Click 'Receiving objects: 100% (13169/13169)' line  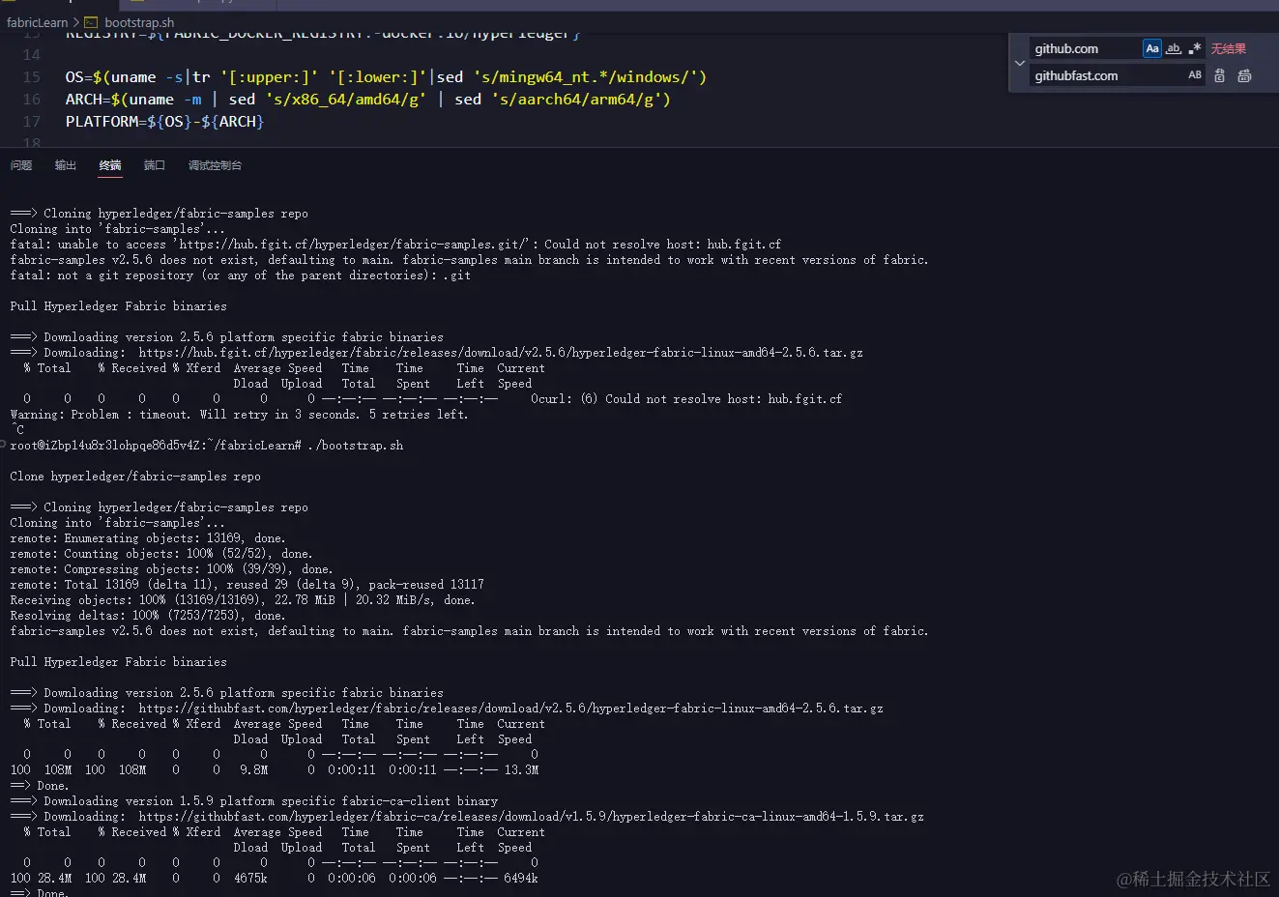(243, 600)
